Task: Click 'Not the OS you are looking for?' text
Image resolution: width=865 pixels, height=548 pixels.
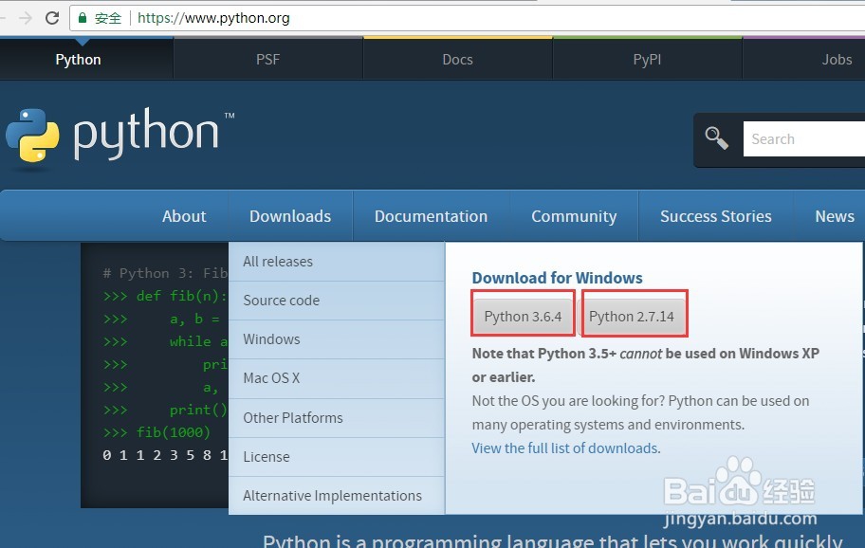Action: 567,401
